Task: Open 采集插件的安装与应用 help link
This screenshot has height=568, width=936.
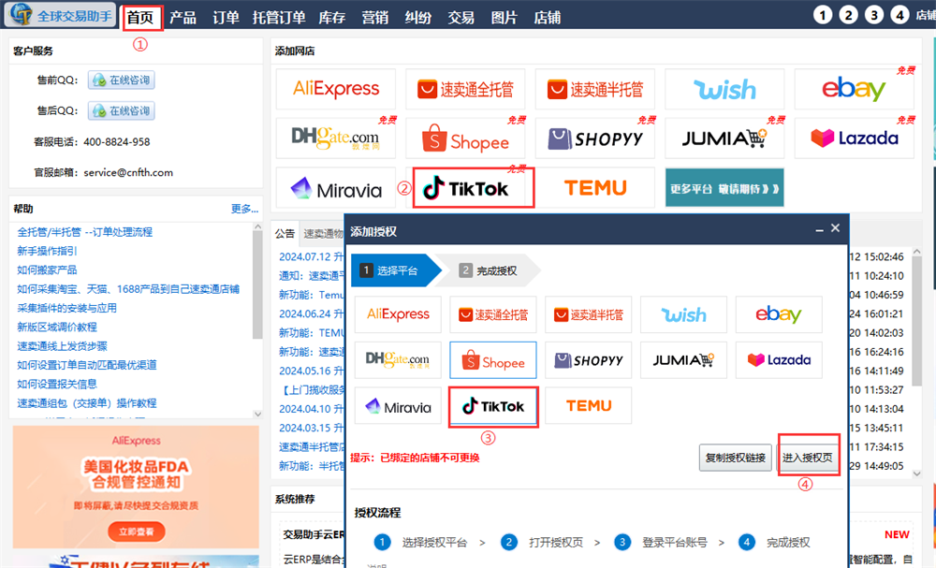Action: click(66, 308)
